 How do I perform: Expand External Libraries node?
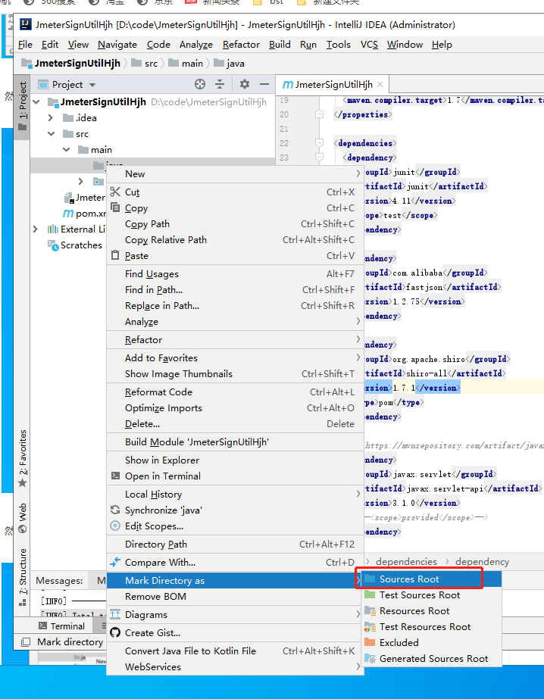(36, 229)
